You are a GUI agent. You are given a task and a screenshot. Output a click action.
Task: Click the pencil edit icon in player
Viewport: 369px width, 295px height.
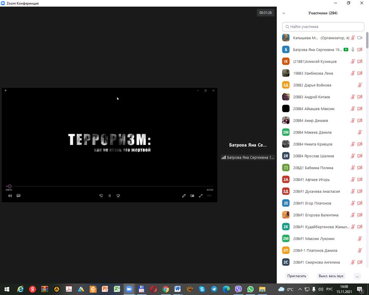pyautogui.click(x=184, y=196)
